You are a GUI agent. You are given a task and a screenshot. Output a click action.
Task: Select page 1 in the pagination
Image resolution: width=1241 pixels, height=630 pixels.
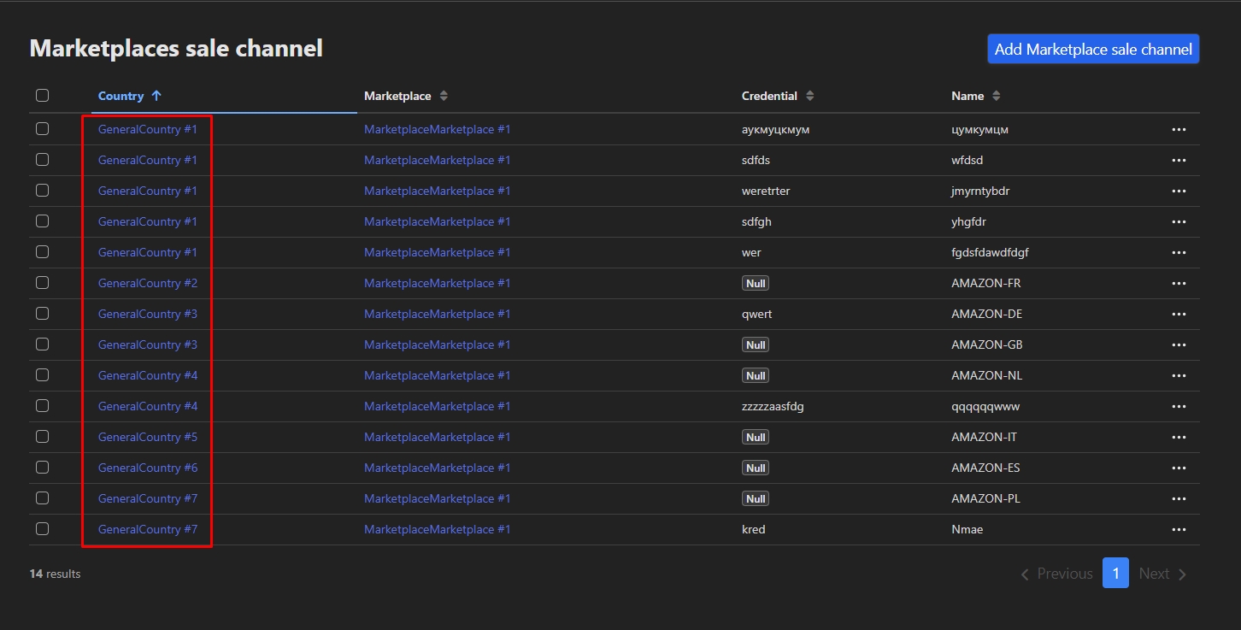[x=1116, y=573]
